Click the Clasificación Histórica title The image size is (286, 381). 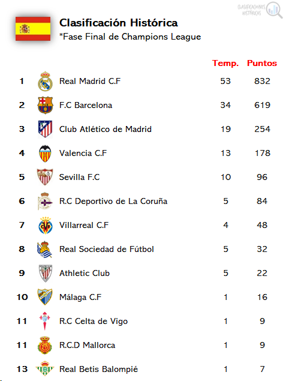click(x=119, y=23)
